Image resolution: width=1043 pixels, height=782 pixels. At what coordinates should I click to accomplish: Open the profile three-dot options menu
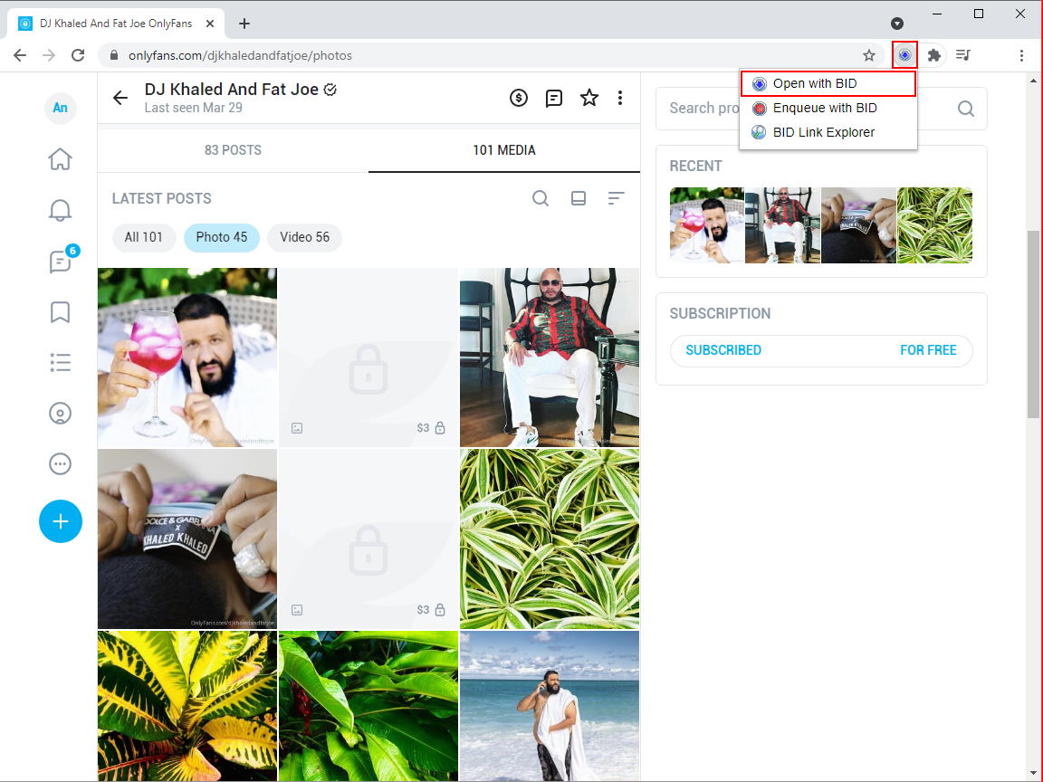[620, 98]
